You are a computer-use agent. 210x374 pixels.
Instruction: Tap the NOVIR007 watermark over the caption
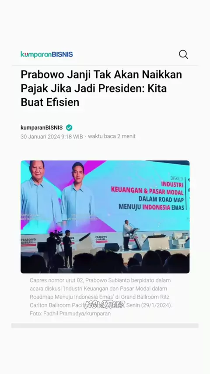click(105, 305)
